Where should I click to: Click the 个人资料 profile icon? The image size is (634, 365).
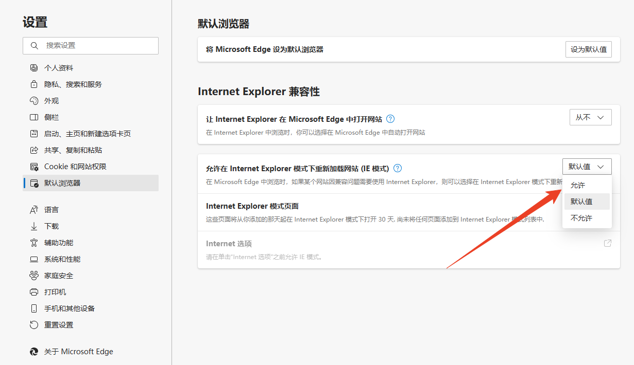(34, 68)
